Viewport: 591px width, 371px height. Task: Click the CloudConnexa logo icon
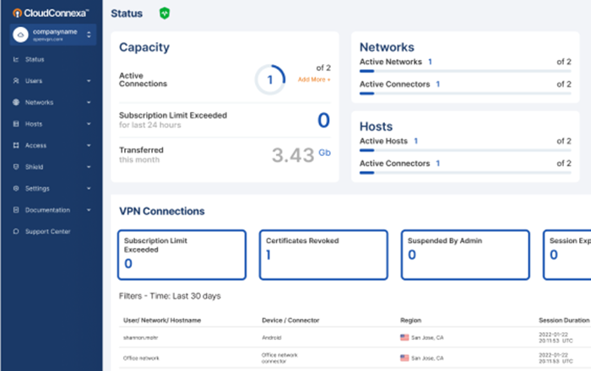(17, 13)
